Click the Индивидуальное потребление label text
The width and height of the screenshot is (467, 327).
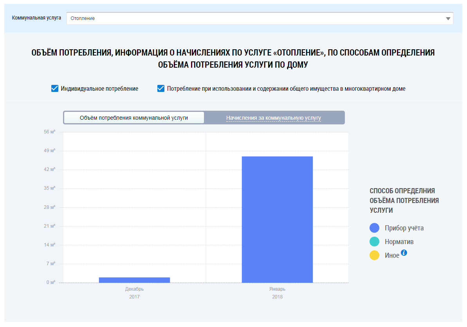coord(99,89)
